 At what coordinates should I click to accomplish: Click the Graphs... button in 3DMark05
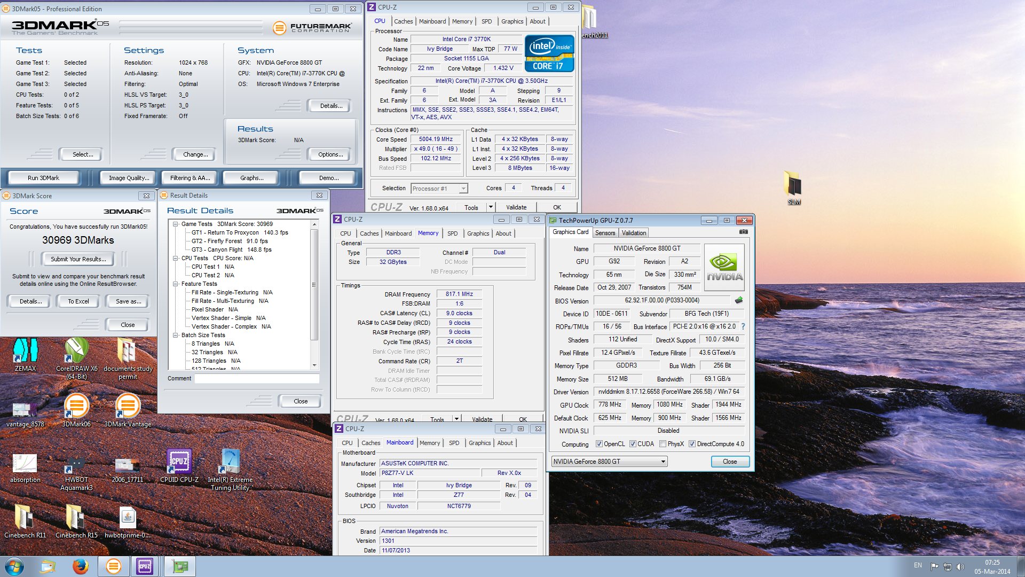click(x=251, y=178)
